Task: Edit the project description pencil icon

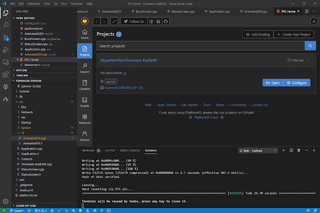Action: pyautogui.click(x=124, y=73)
